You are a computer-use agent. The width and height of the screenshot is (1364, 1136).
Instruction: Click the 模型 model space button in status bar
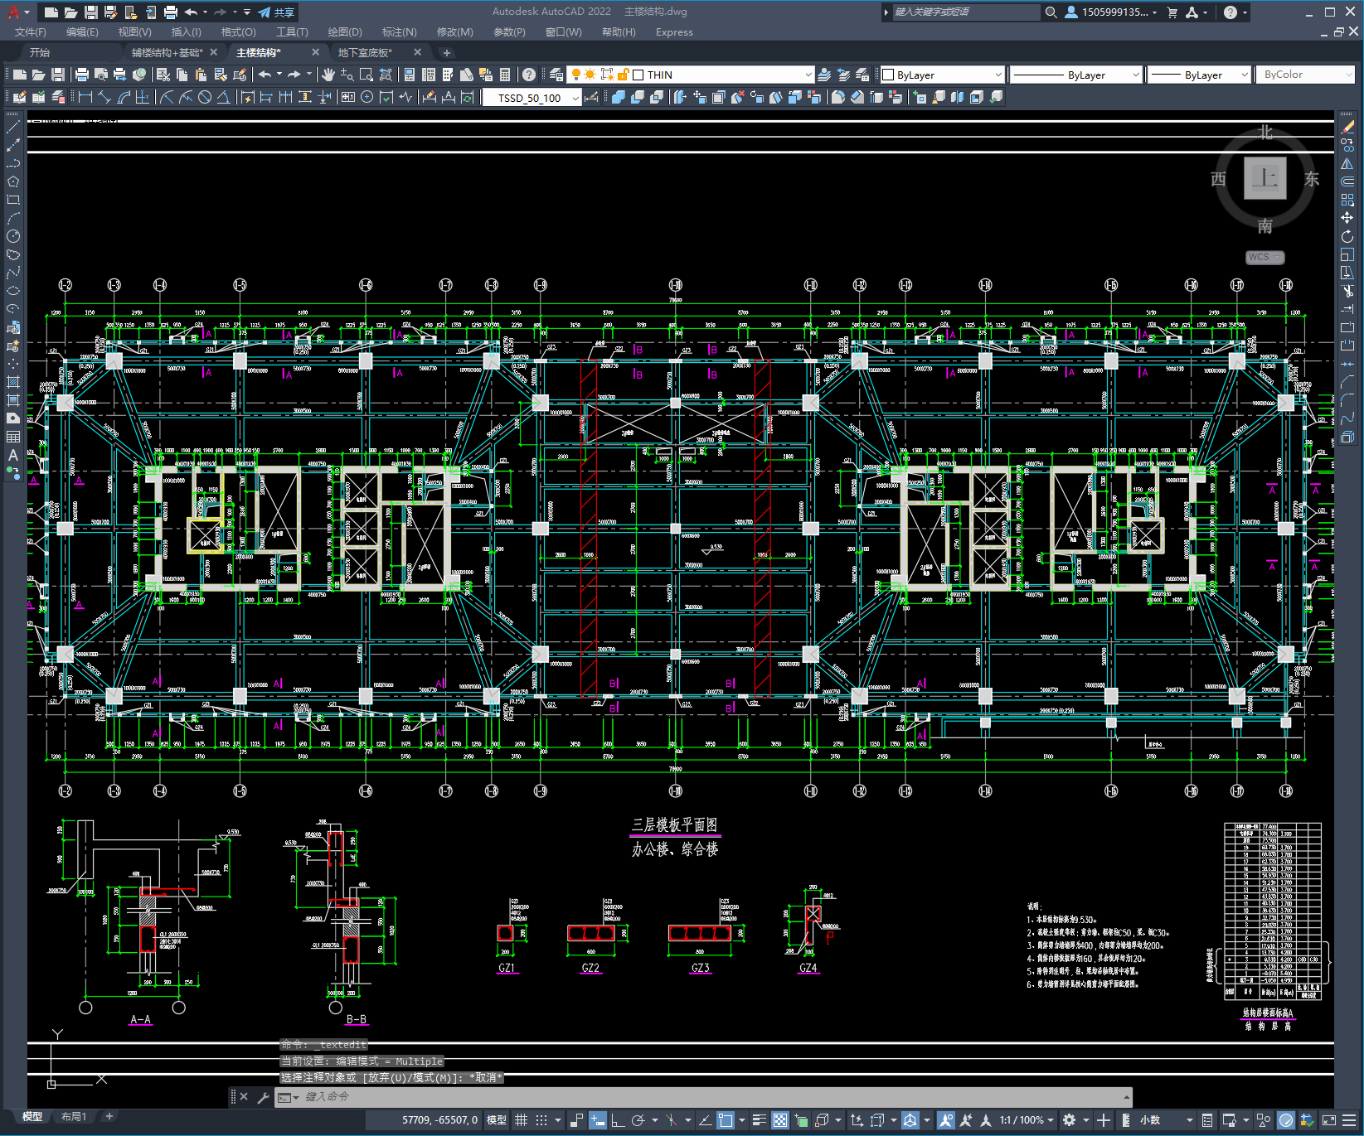pyautogui.click(x=497, y=1120)
